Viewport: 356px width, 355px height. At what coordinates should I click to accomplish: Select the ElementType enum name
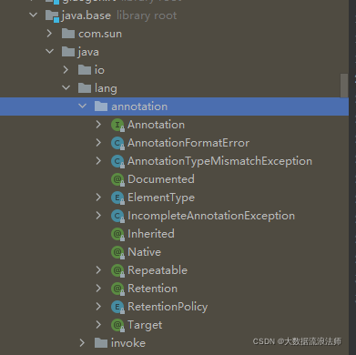[161, 198]
